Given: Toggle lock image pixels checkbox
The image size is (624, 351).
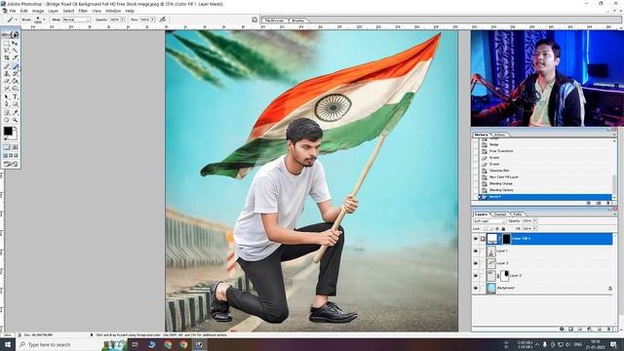Looking at the screenshot, I should click(491, 229).
